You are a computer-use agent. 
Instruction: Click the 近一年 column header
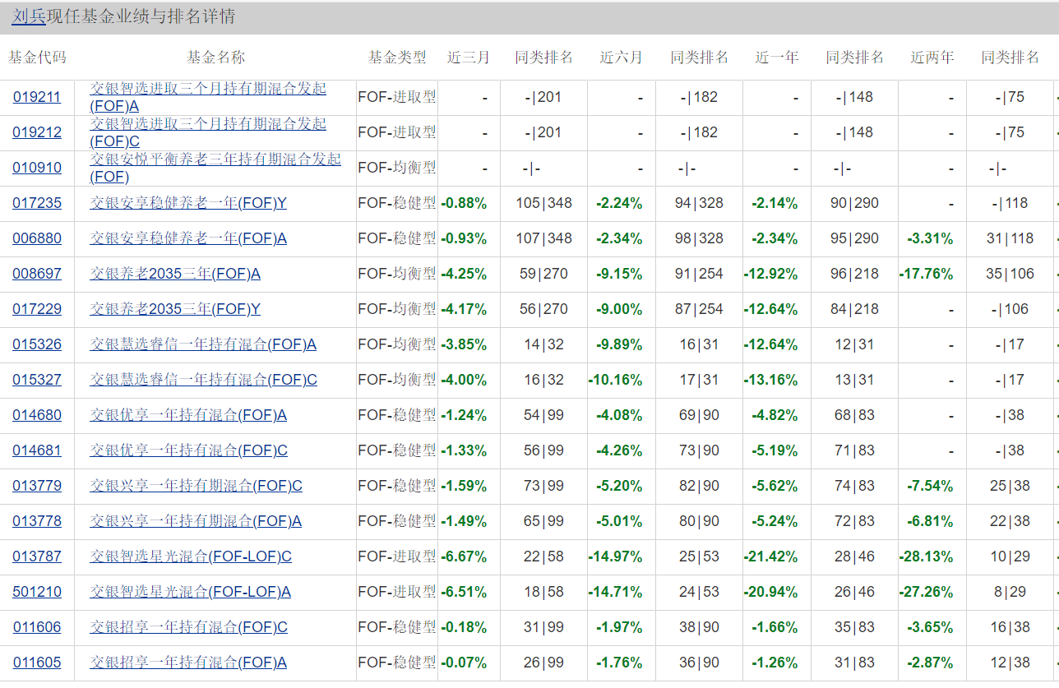[x=777, y=58]
